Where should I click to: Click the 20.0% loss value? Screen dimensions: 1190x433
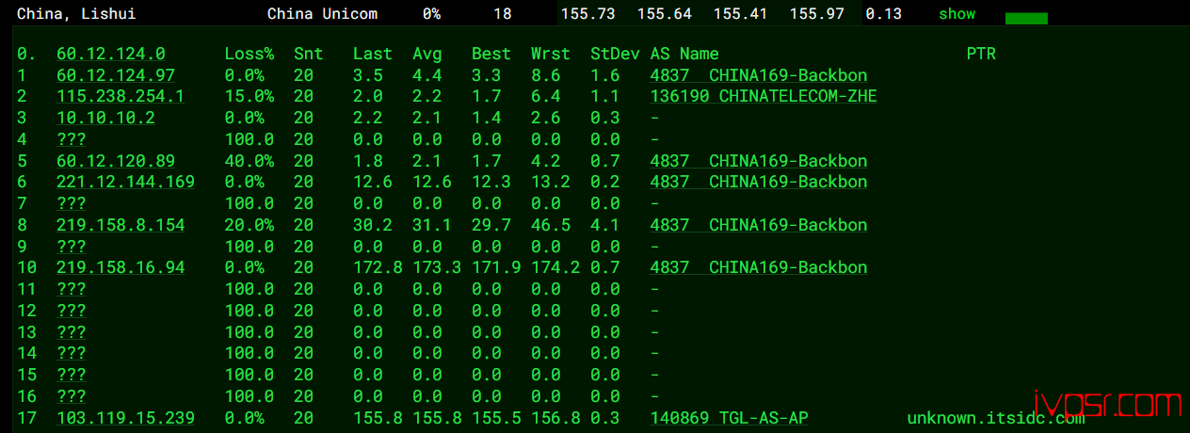click(x=249, y=225)
